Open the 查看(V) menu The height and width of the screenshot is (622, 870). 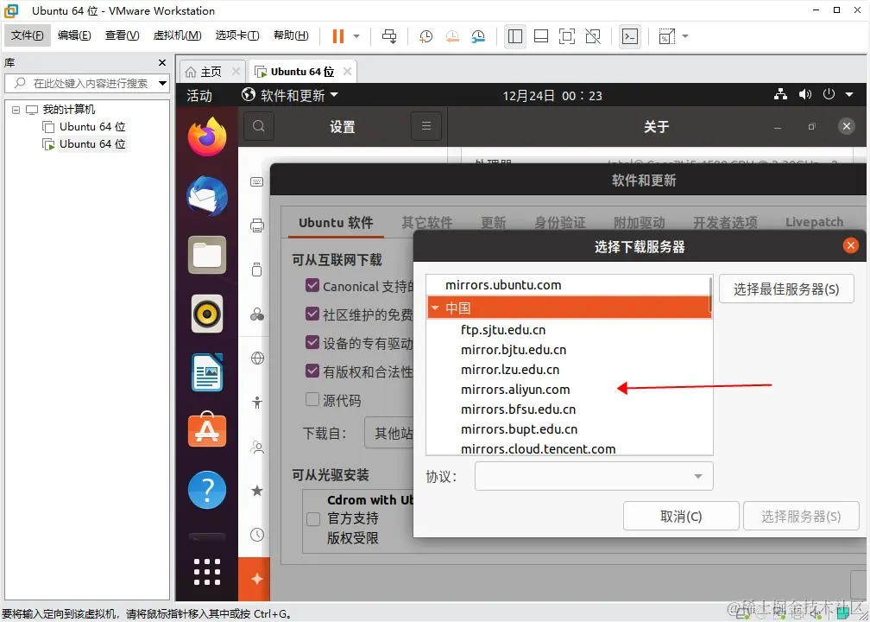click(122, 35)
